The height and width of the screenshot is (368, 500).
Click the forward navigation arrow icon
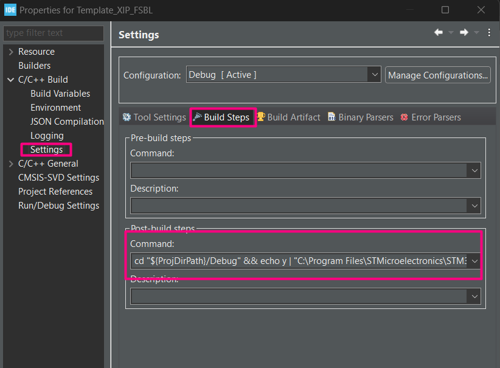(x=464, y=33)
